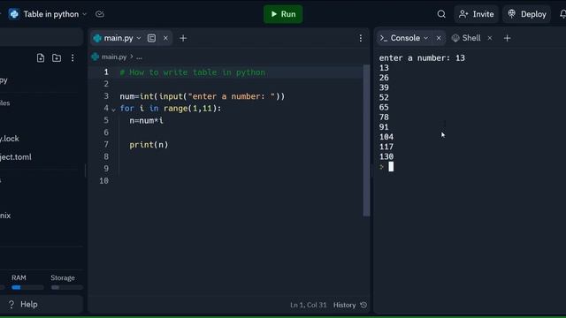Screen dimensions: 566x318
Task: Click line number 10 in gutter
Action: pyautogui.click(x=104, y=180)
